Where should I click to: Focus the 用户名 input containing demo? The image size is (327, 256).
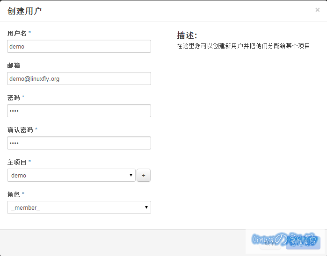79,47
